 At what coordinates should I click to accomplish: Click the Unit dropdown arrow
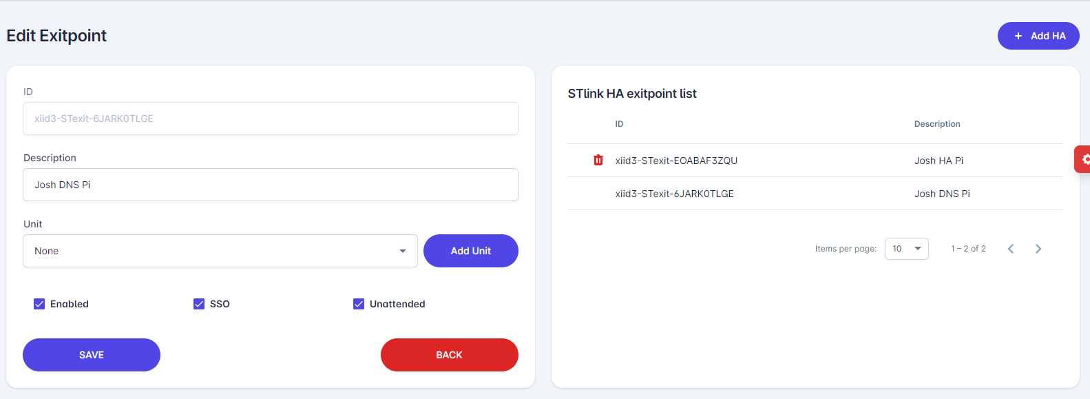pyautogui.click(x=403, y=251)
